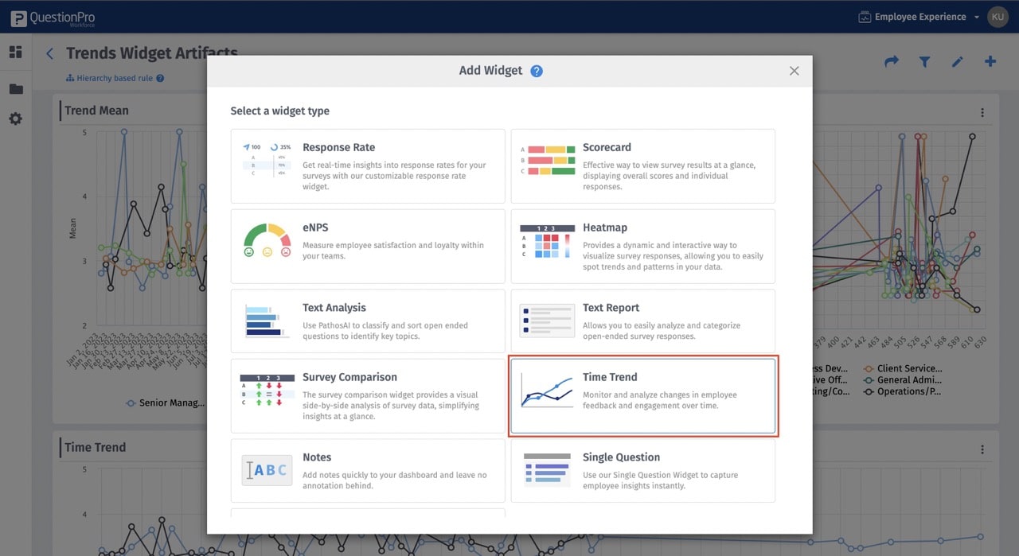Toggle Client Service... legend series
This screenshot has width=1019, height=556.
903,368
